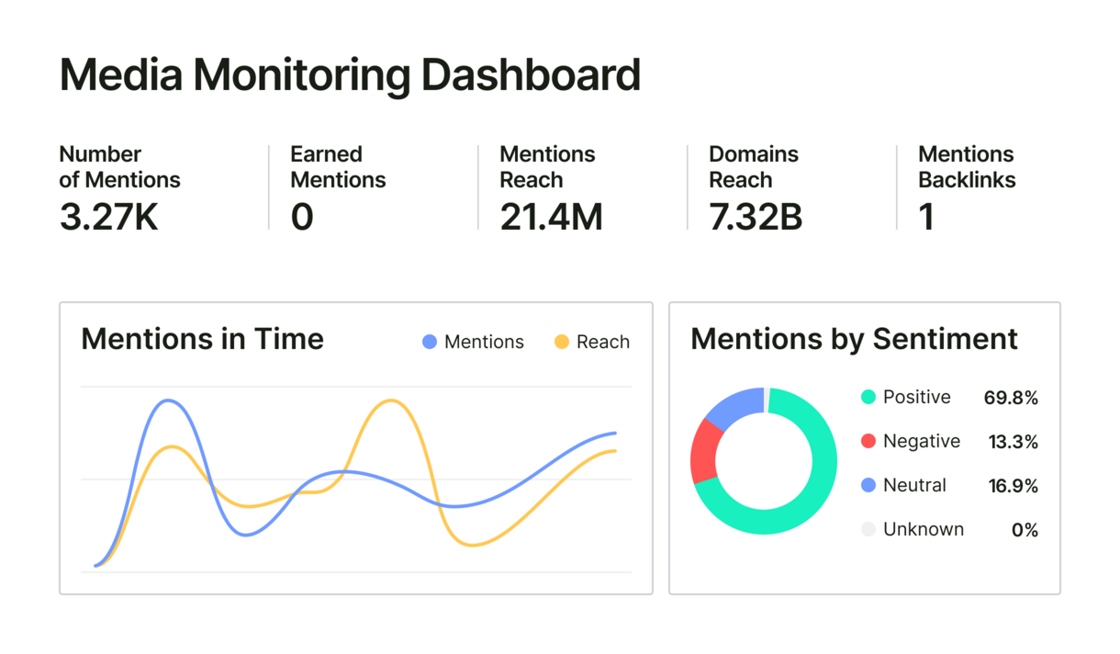This screenshot has width=1120, height=654.
Task: Click the Negative sentiment label
Action: tap(922, 441)
